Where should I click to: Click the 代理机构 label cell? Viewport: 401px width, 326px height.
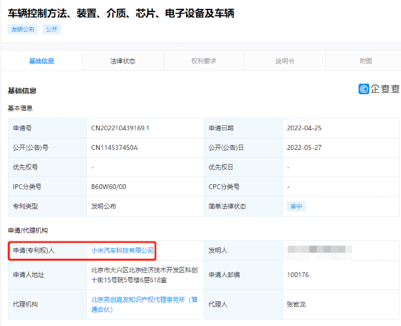tap(48, 304)
